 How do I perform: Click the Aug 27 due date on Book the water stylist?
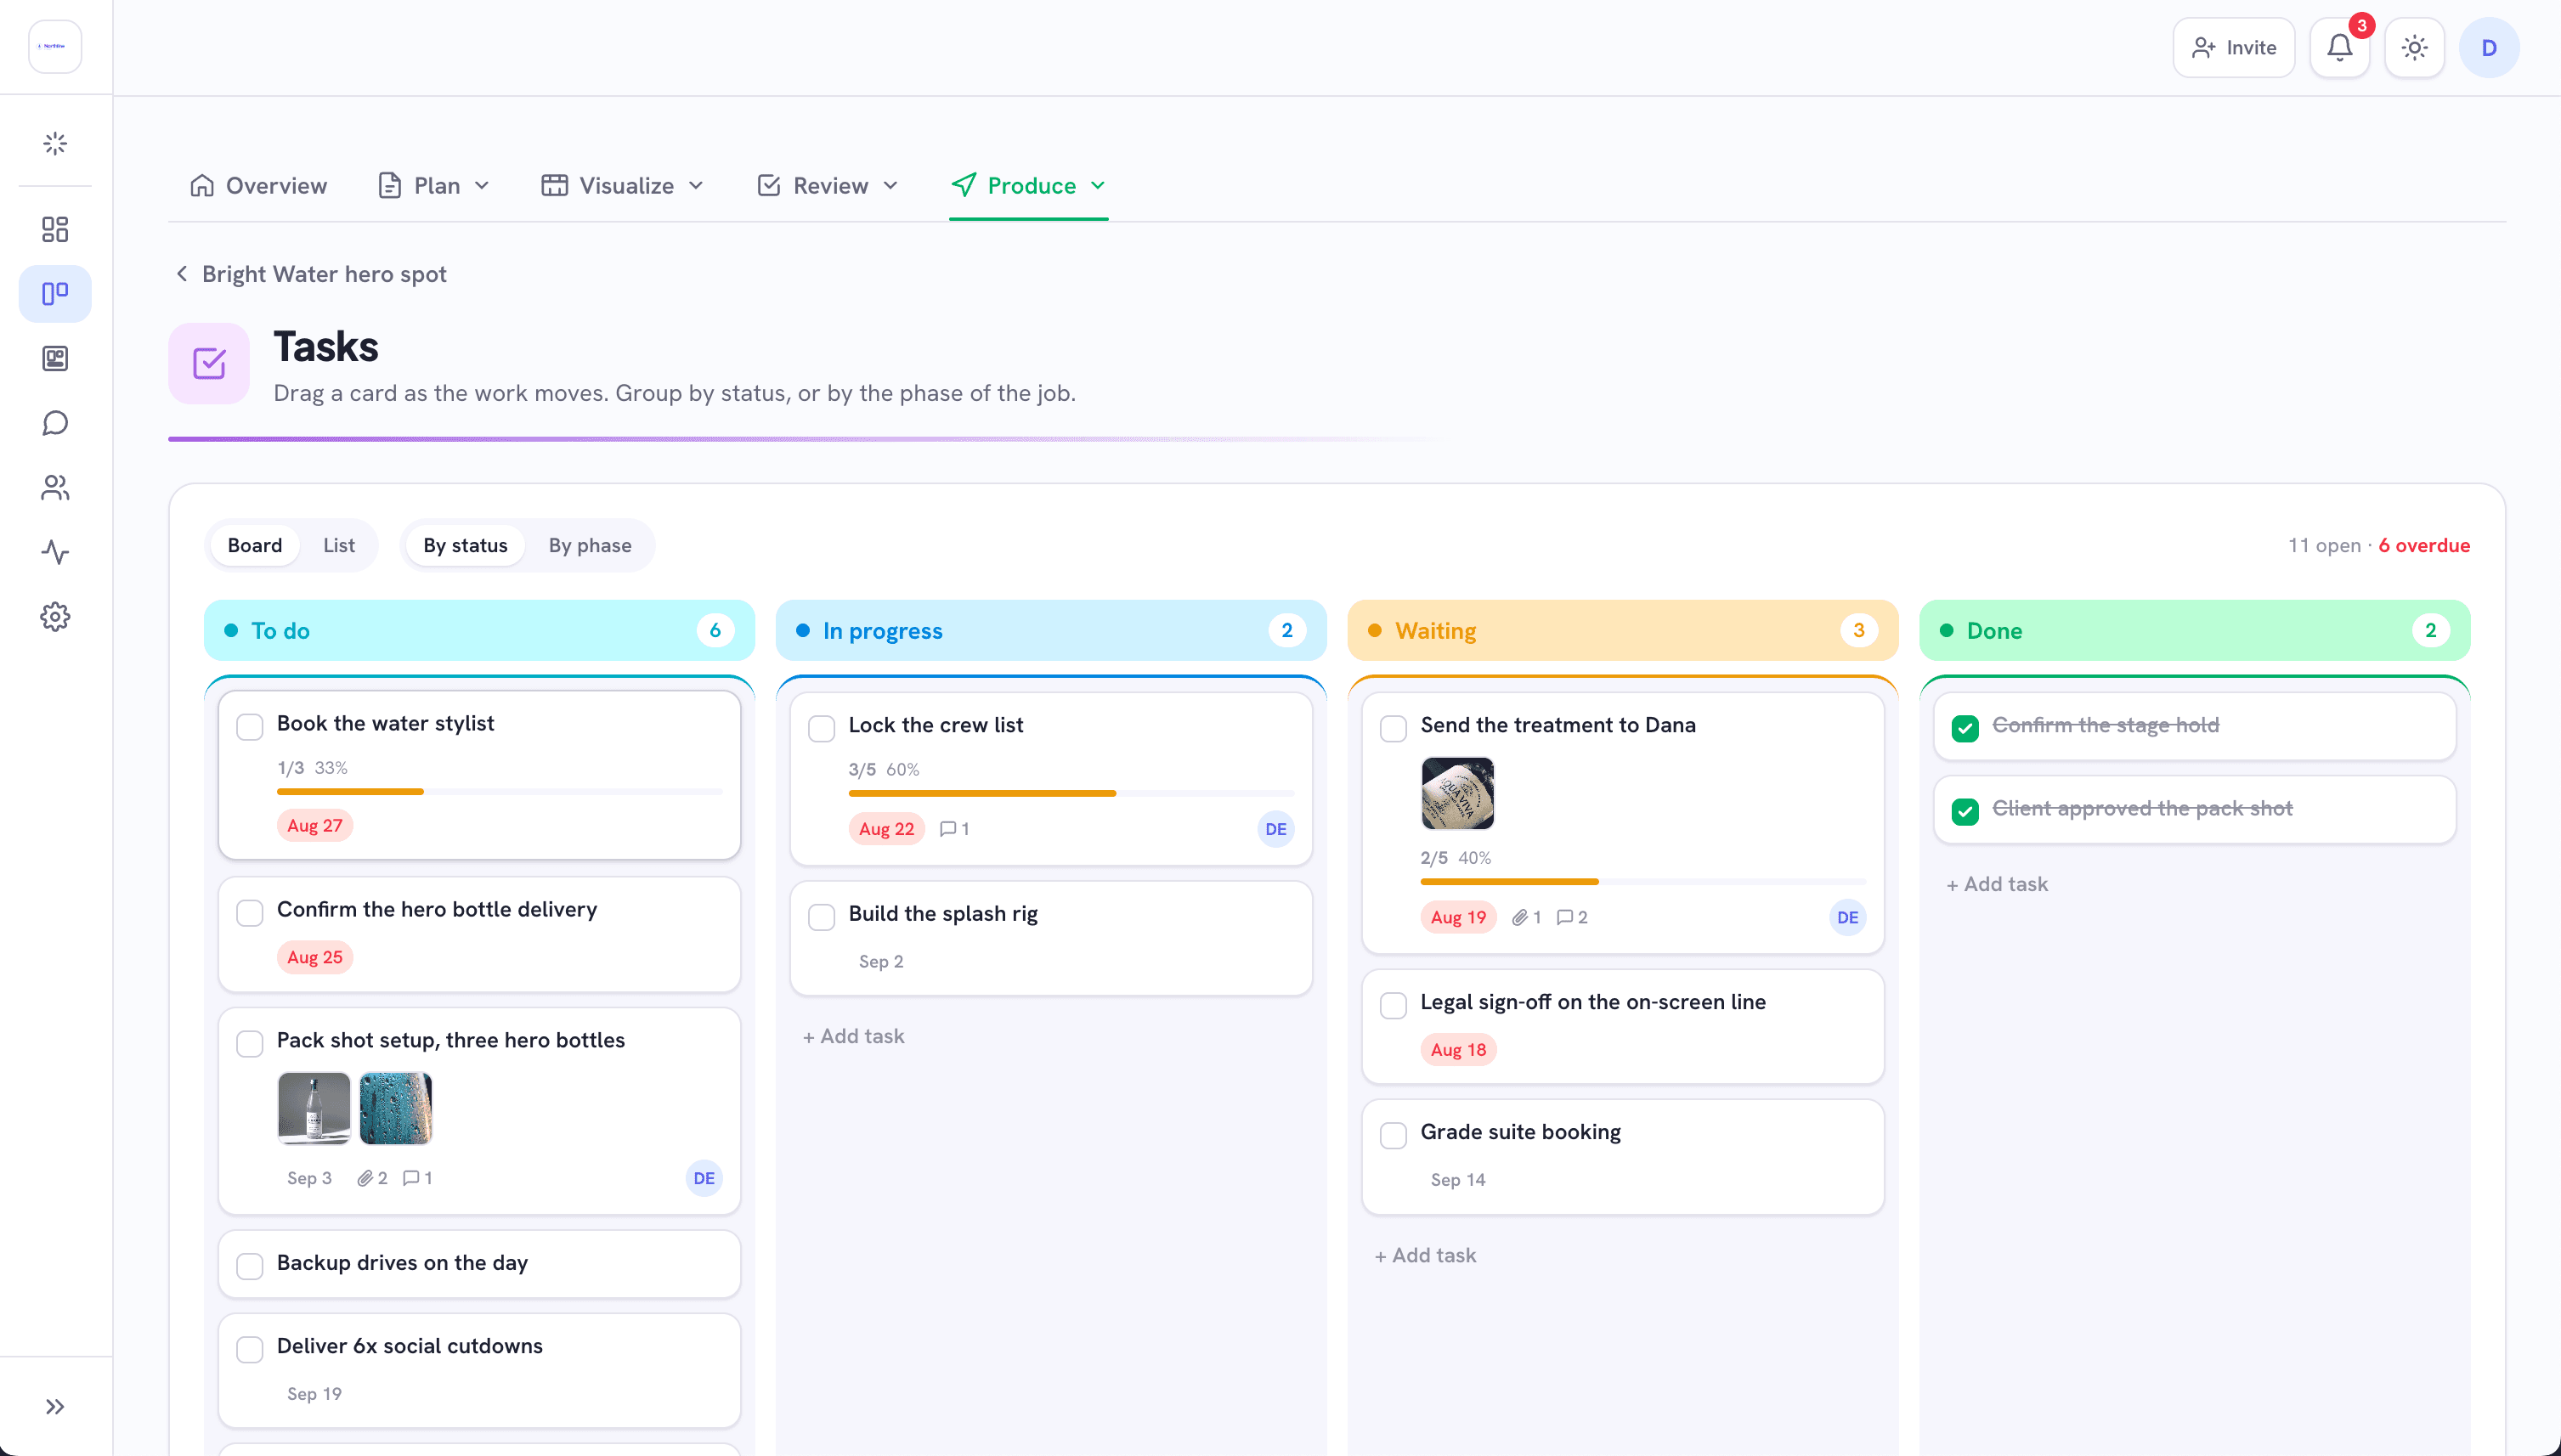(315, 826)
